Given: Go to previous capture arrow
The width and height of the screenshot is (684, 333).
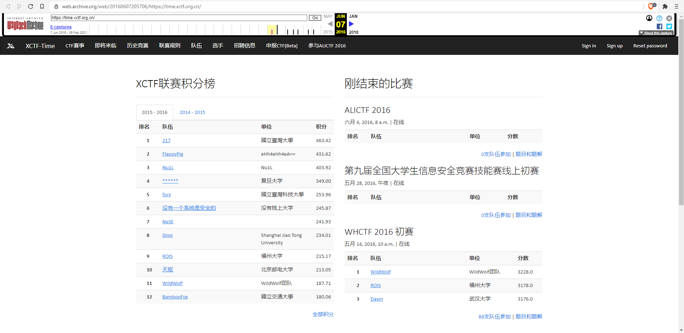Looking at the screenshot, I should (330, 24).
